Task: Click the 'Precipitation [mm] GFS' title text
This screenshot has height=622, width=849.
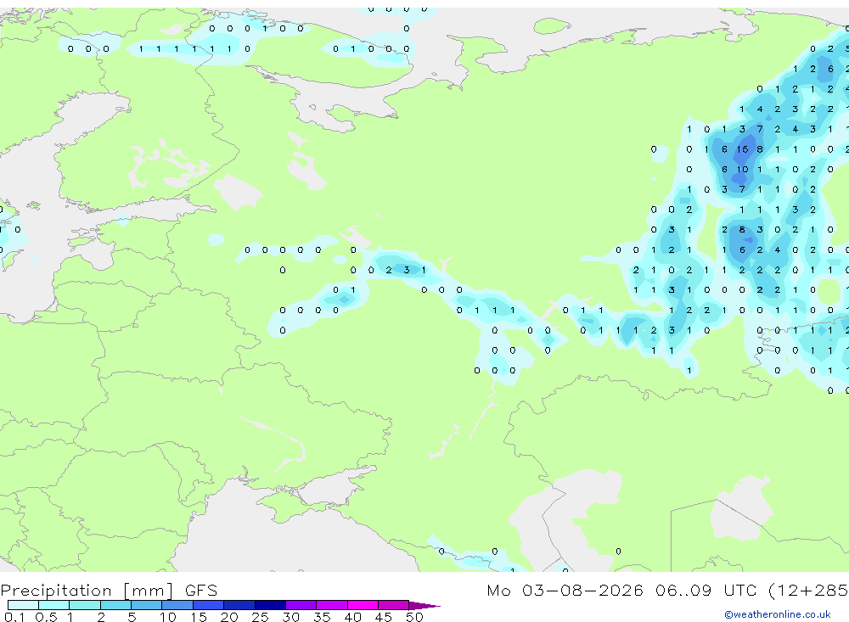Action: tap(109, 591)
